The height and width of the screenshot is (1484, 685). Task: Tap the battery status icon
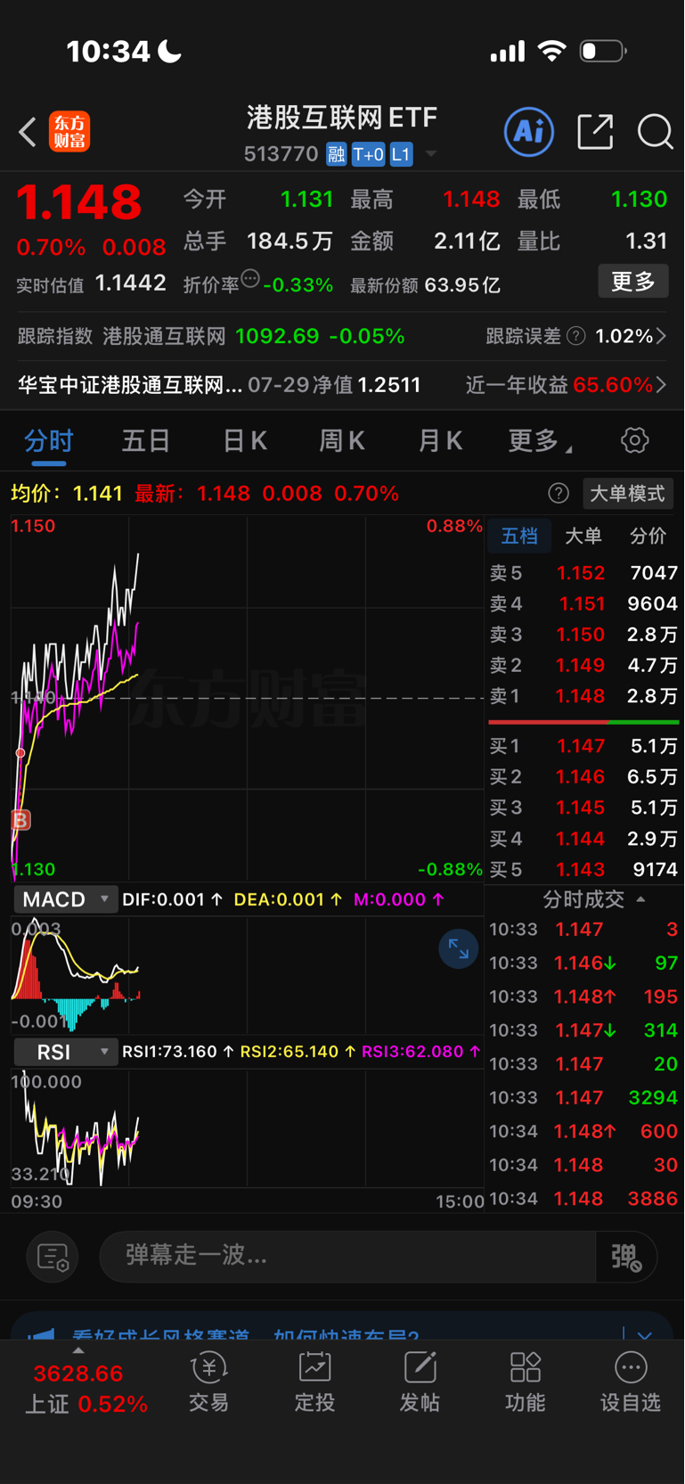point(603,51)
